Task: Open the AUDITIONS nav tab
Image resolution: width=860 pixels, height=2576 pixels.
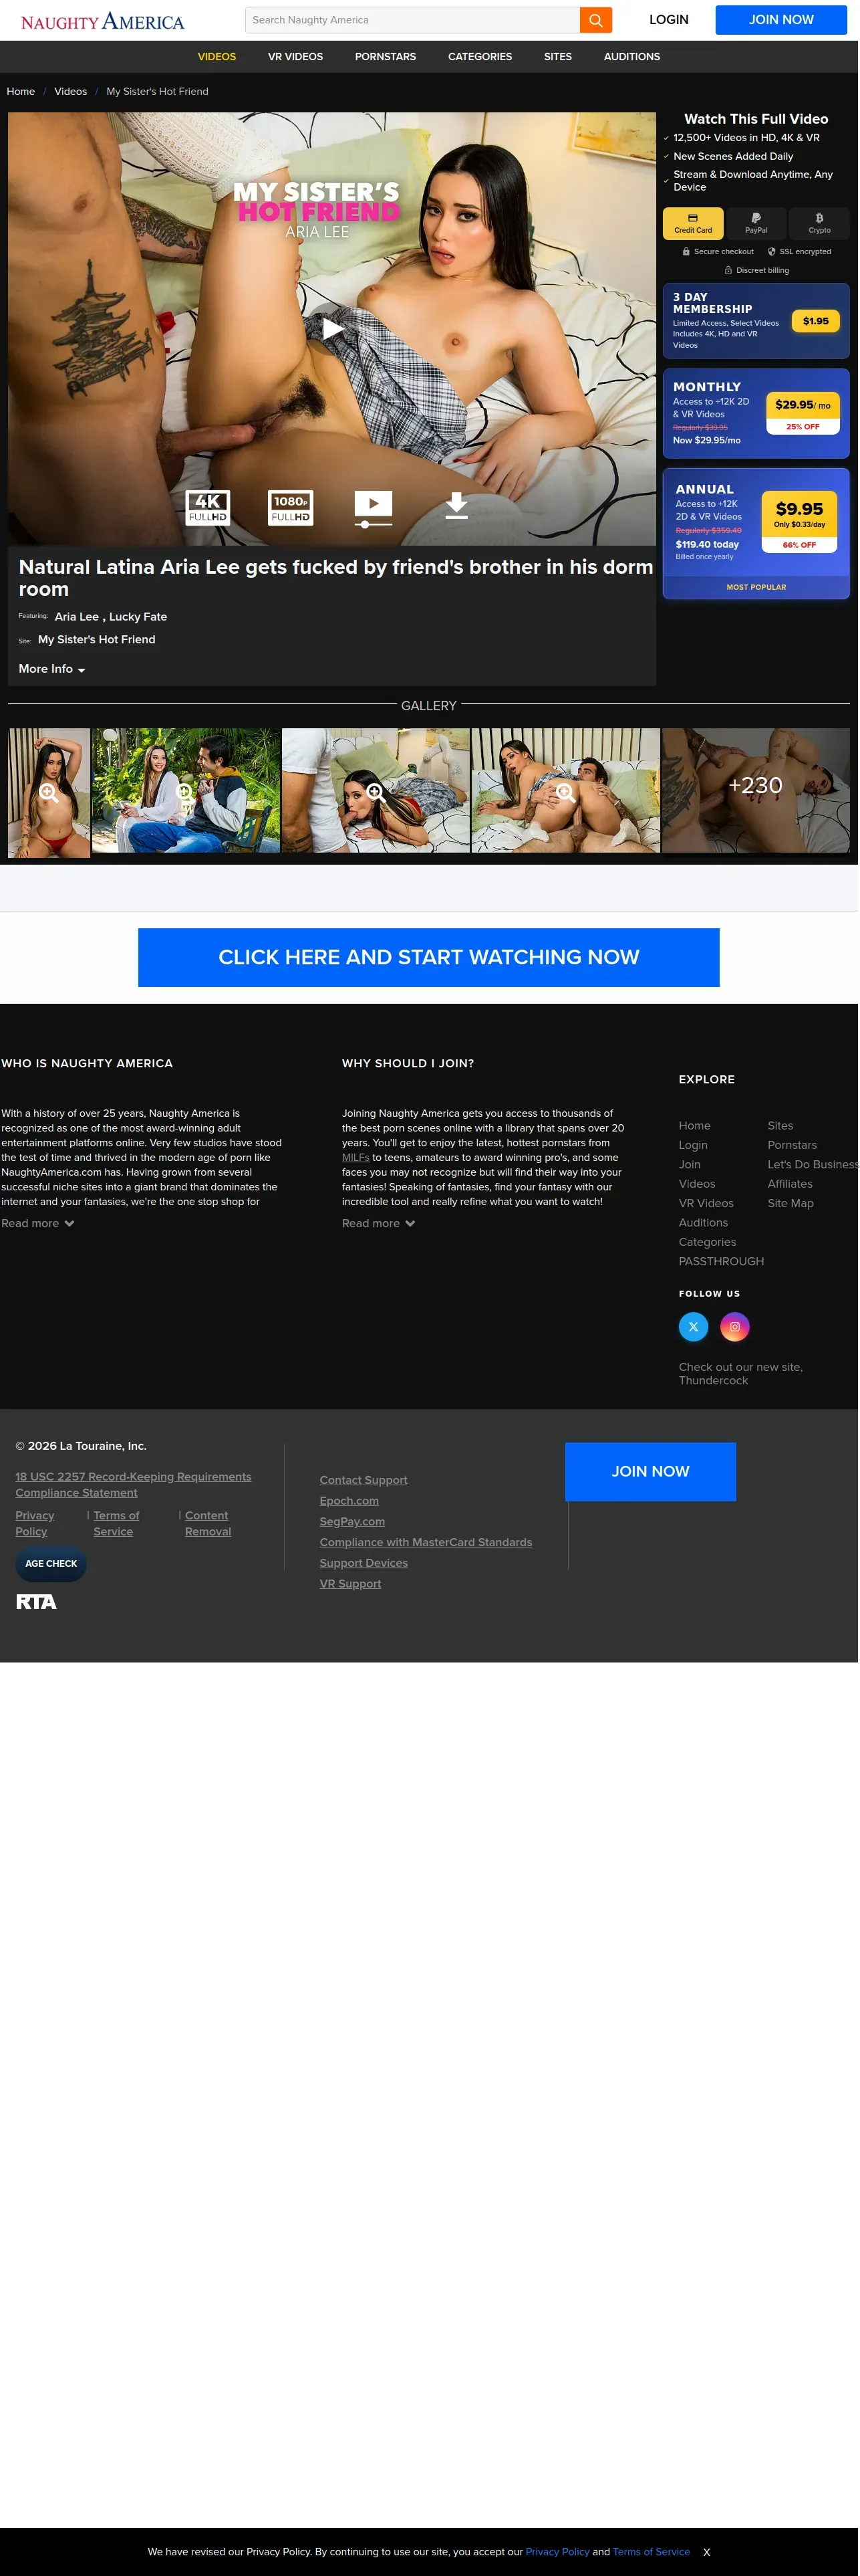Action: coord(633,57)
